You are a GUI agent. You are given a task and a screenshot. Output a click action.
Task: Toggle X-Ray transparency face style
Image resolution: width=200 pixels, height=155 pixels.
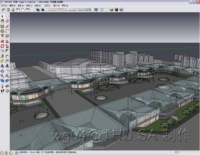(96, 10)
